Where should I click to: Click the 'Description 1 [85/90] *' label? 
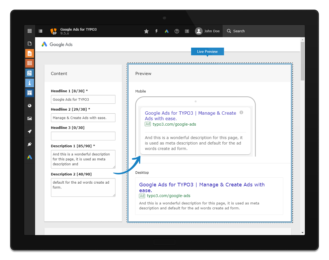(x=73, y=146)
